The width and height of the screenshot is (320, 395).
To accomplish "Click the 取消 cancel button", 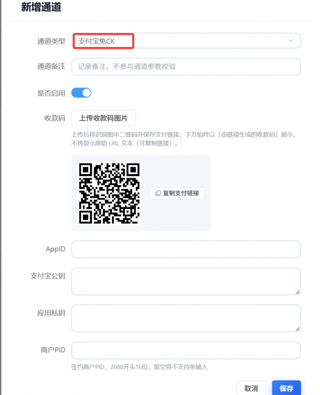I will tap(251, 388).
